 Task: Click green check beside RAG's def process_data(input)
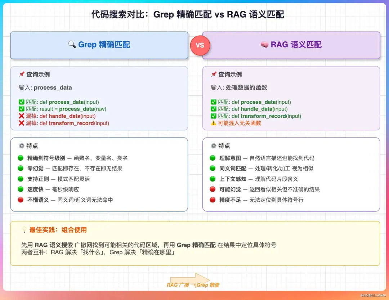click(214, 102)
